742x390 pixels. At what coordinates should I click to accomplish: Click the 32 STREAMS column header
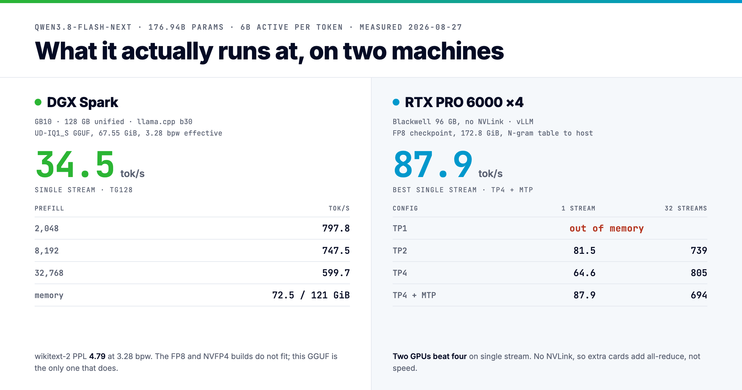686,208
